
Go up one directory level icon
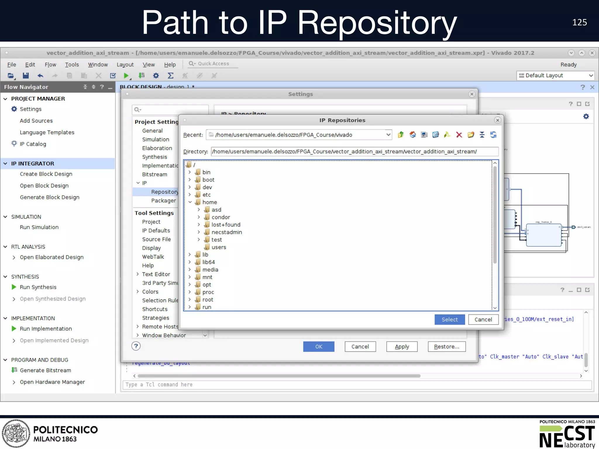click(x=401, y=135)
